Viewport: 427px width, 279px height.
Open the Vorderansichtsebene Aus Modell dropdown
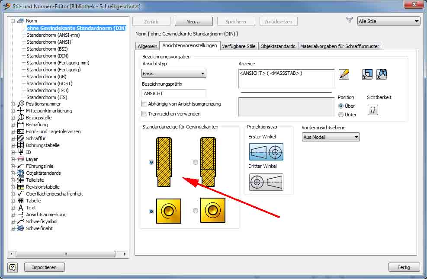[331, 137]
